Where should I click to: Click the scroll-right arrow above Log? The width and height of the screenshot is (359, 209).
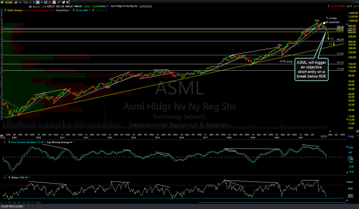357,131
